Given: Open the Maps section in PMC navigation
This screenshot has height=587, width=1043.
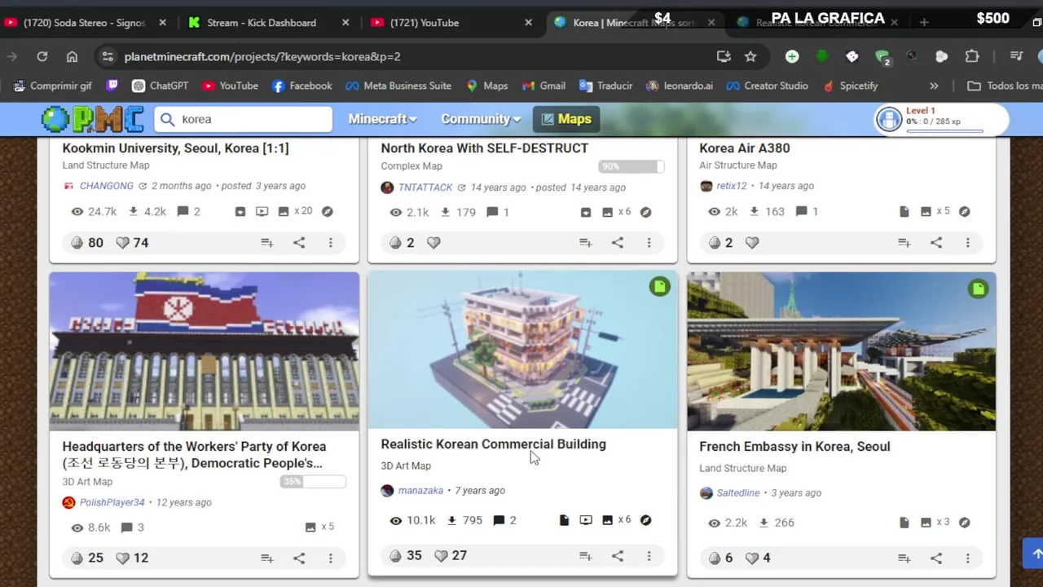Looking at the screenshot, I should (x=566, y=119).
